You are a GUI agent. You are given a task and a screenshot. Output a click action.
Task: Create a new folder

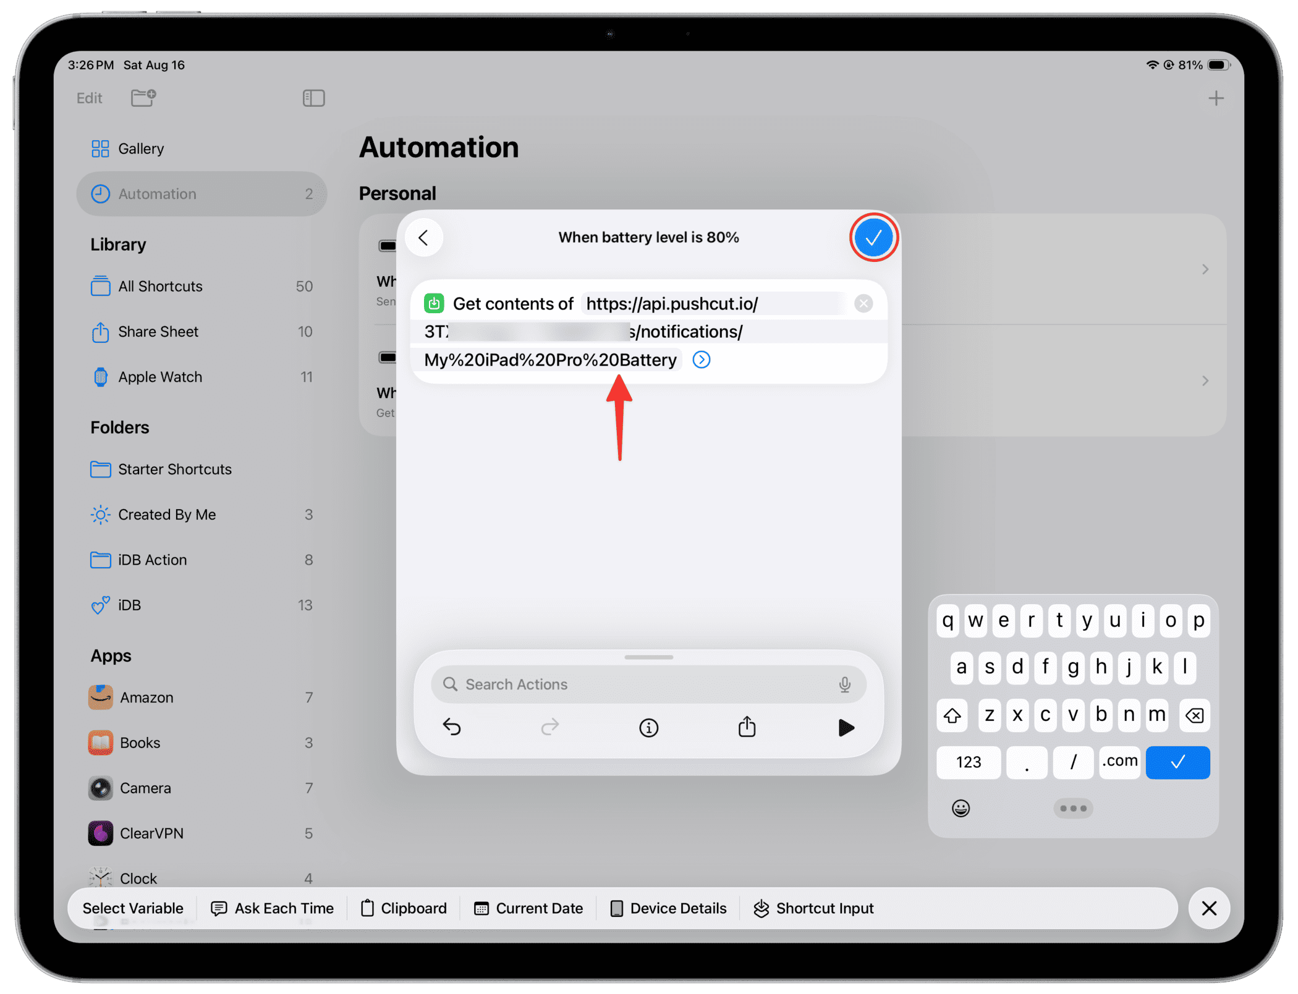143,98
